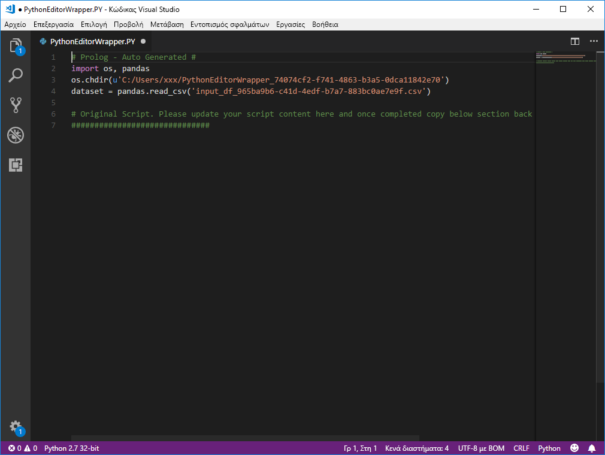Click the input_df csv filename string
The image size is (605, 455).
coord(308,91)
